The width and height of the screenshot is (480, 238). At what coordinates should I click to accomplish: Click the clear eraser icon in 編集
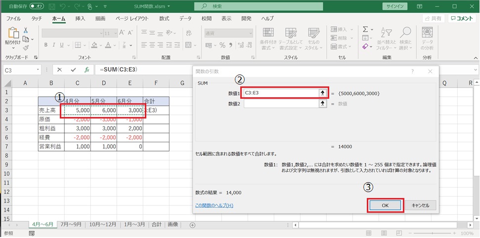pos(365,46)
